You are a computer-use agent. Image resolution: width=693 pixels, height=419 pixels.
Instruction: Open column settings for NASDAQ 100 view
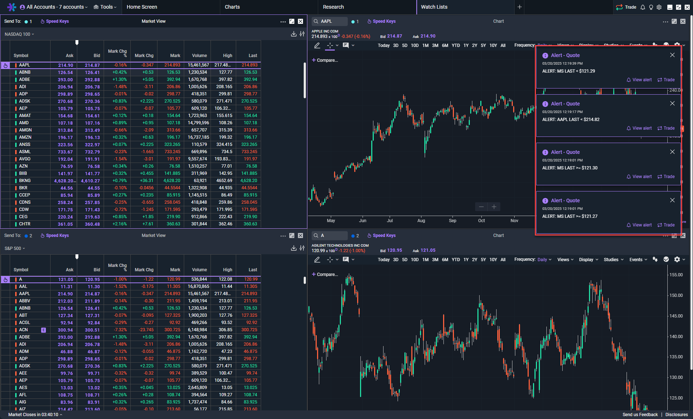tap(302, 34)
